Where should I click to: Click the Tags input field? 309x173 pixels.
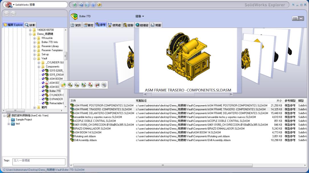coord(39,161)
